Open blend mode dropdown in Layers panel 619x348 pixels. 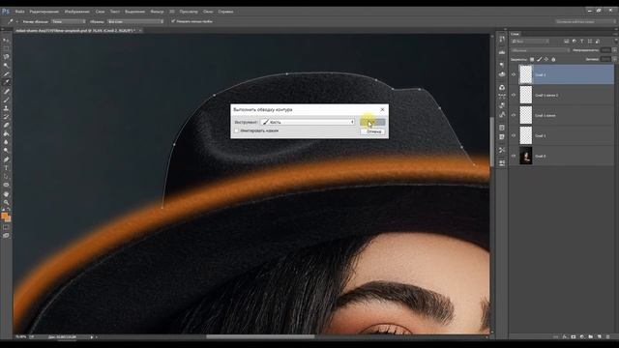tap(540, 50)
